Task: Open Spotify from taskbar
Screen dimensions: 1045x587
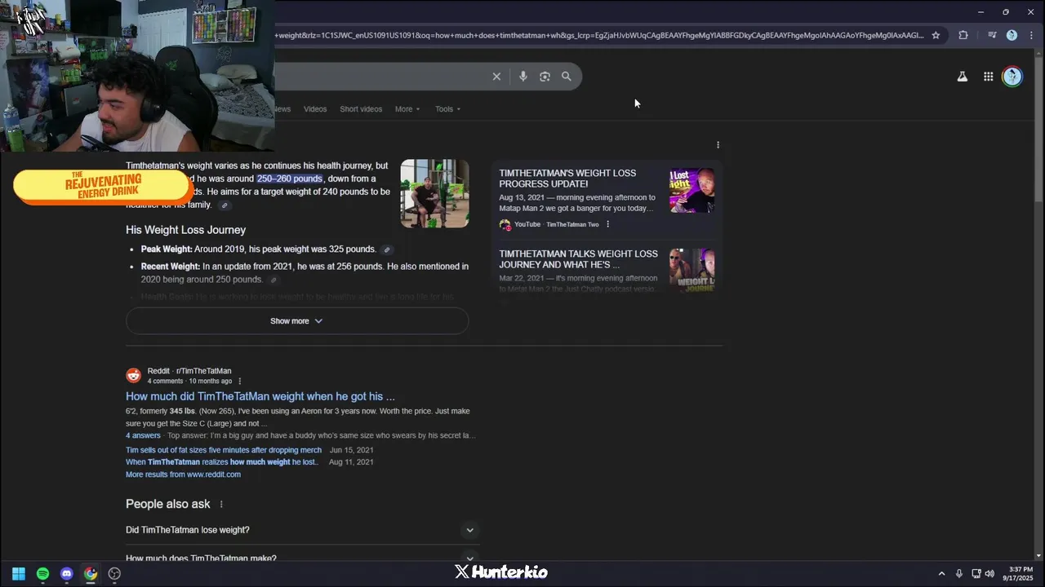Action: pyautogui.click(x=42, y=574)
